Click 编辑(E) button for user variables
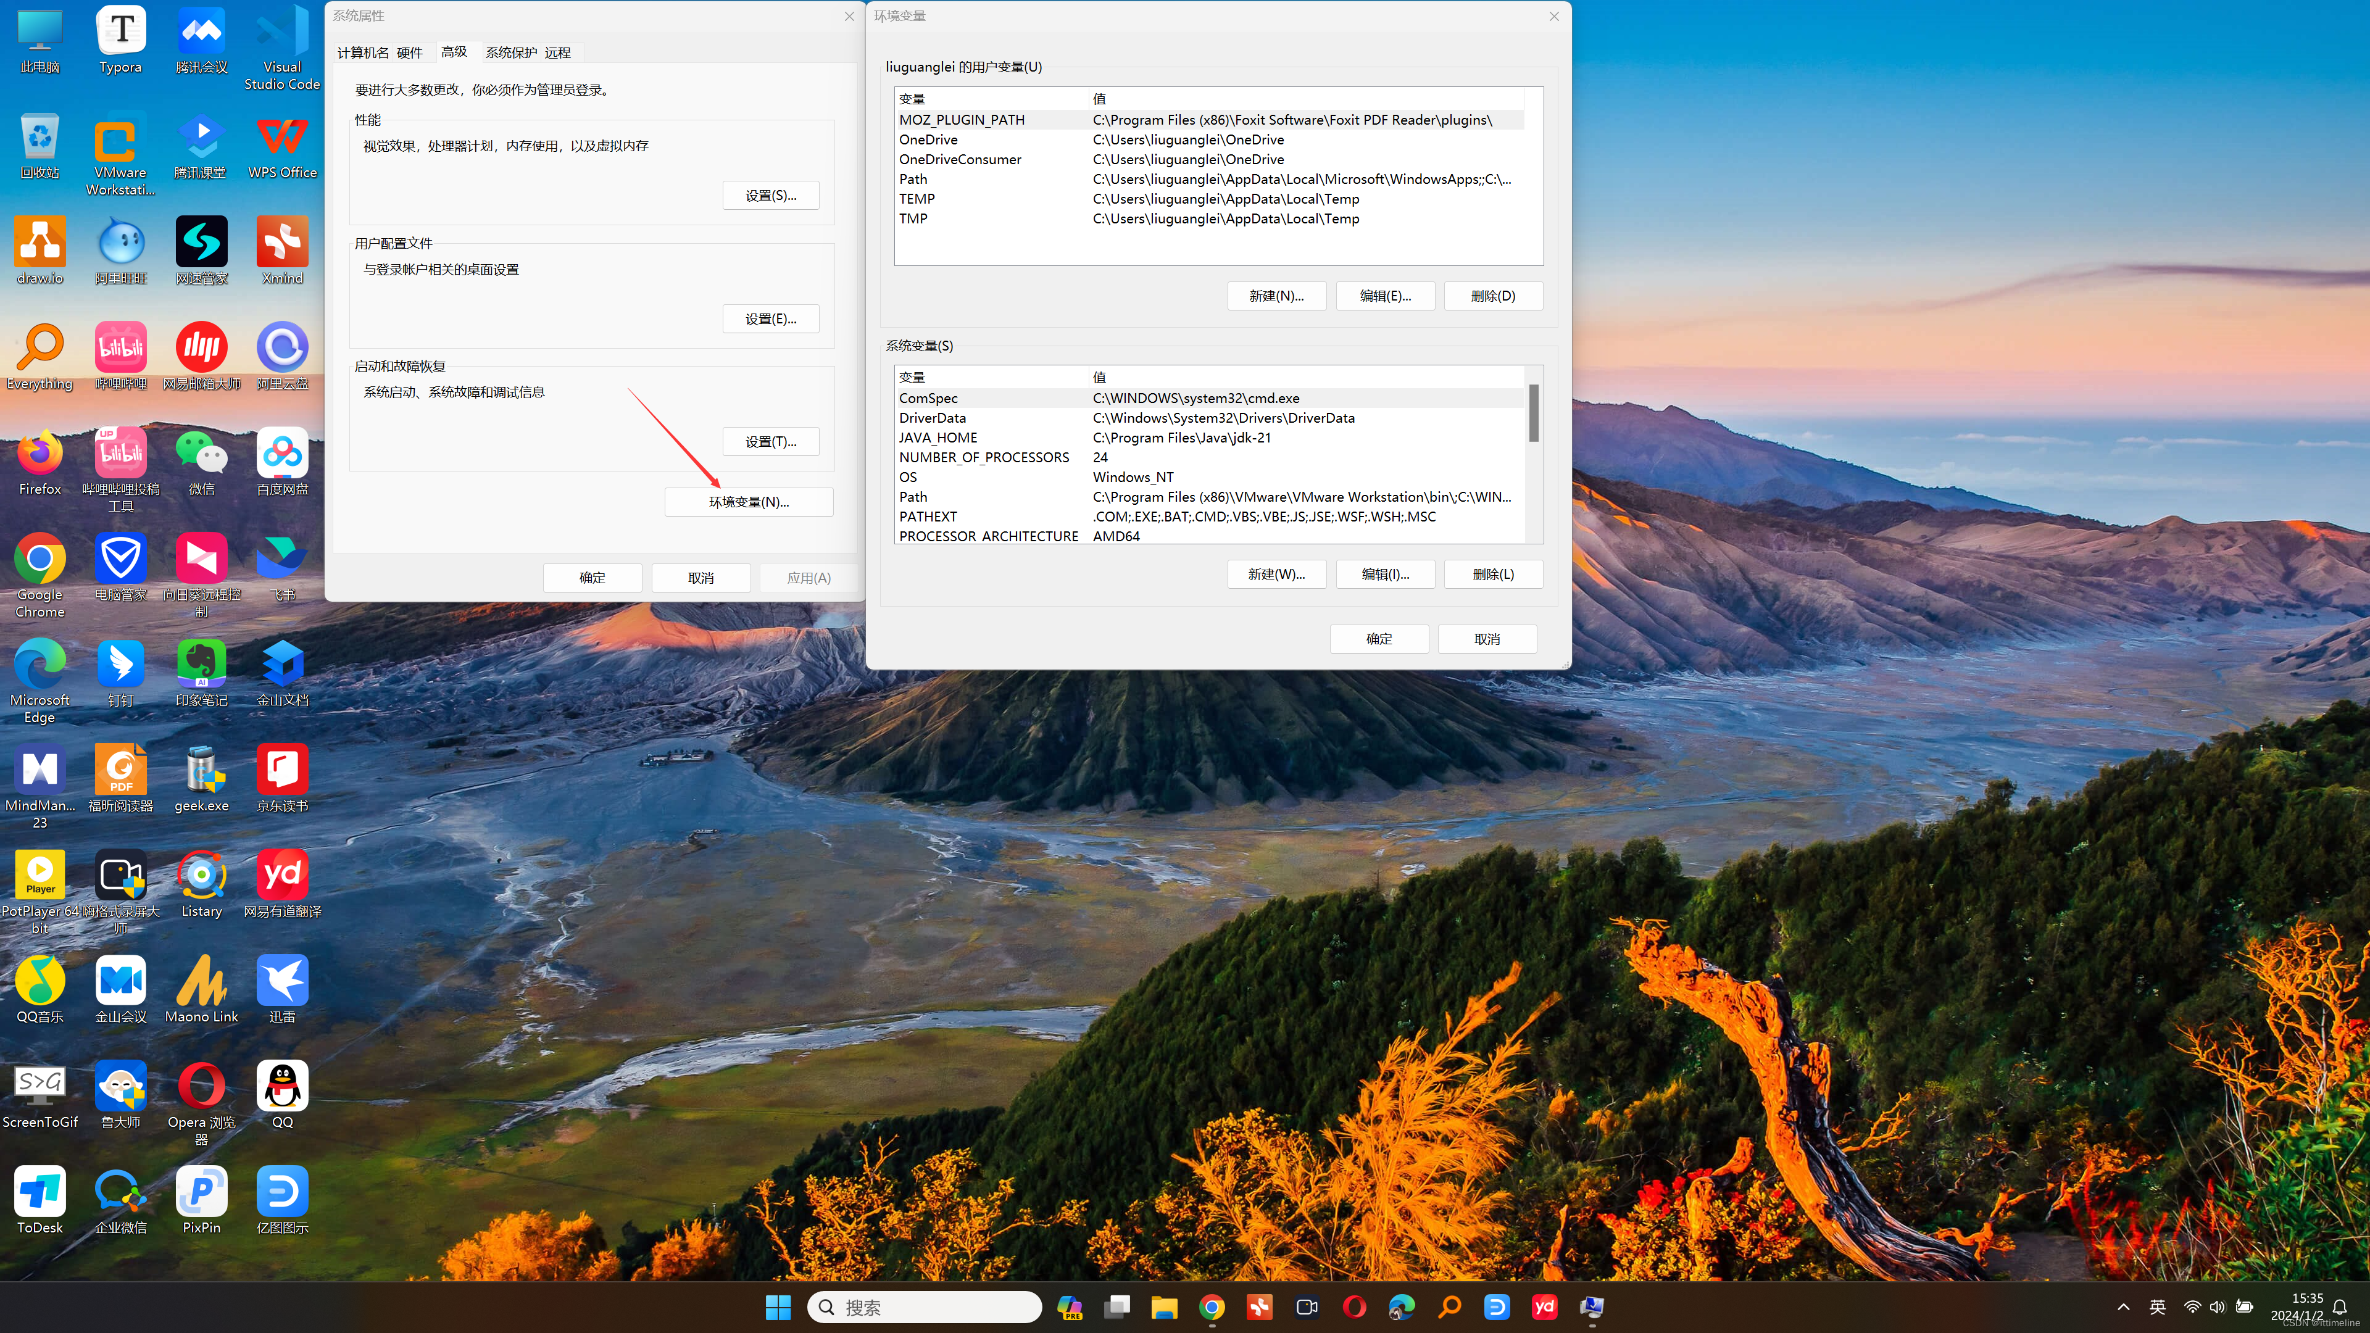Image resolution: width=2370 pixels, height=1333 pixels. [x=1384, y=294]
